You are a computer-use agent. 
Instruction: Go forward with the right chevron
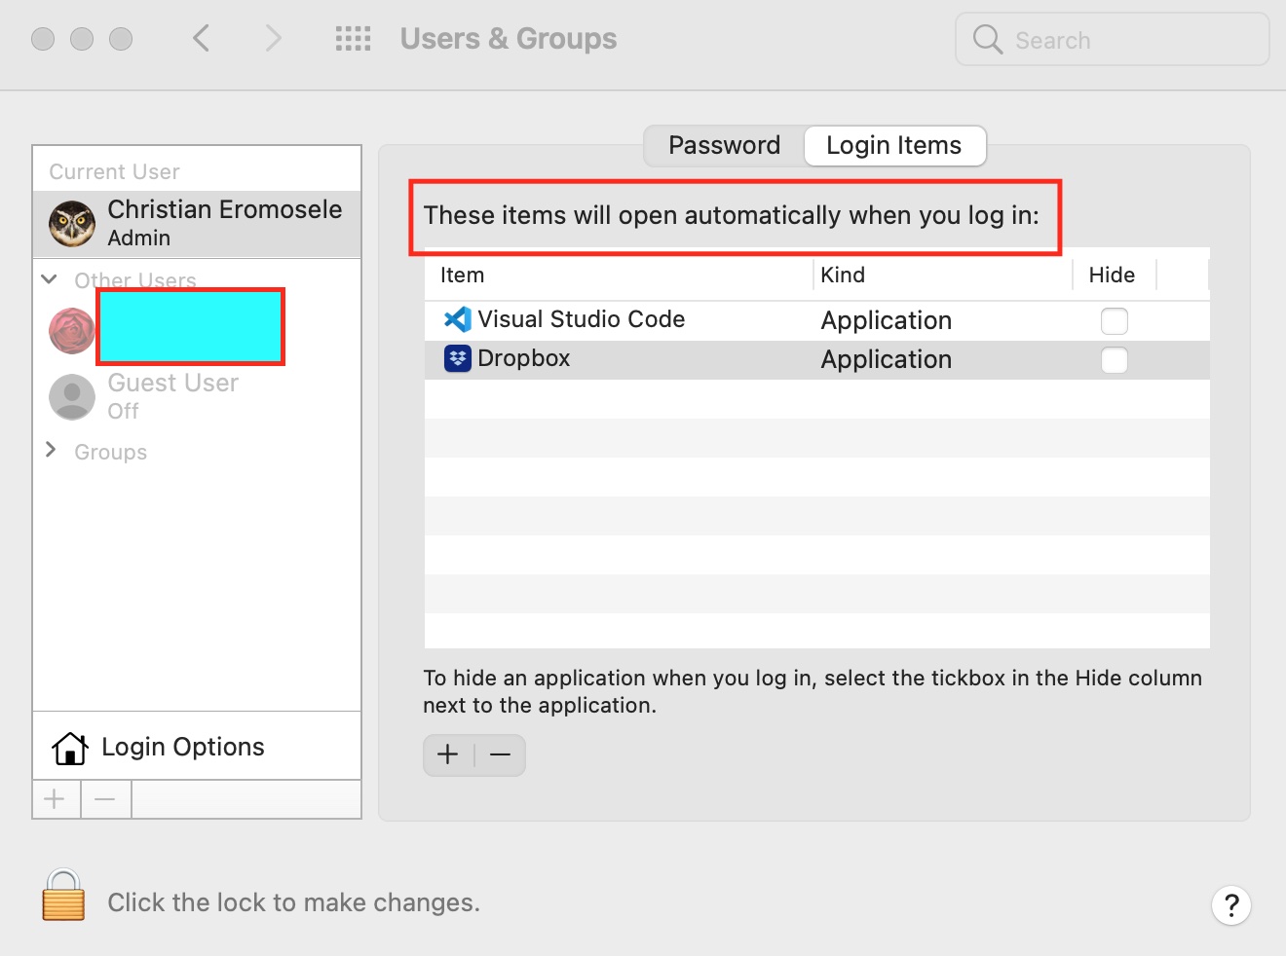(274, 39)
